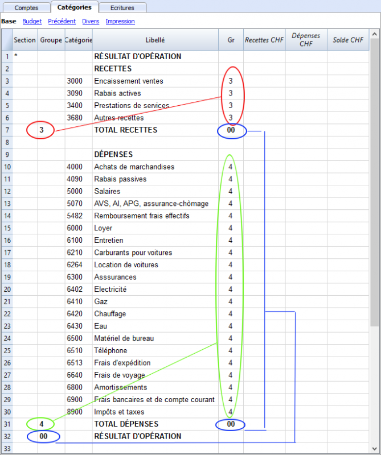Open the Ecritures tab

[122, 8]
